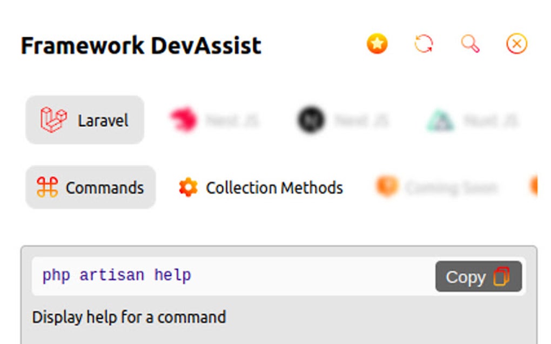Switch to the Laravel tab

84,119
